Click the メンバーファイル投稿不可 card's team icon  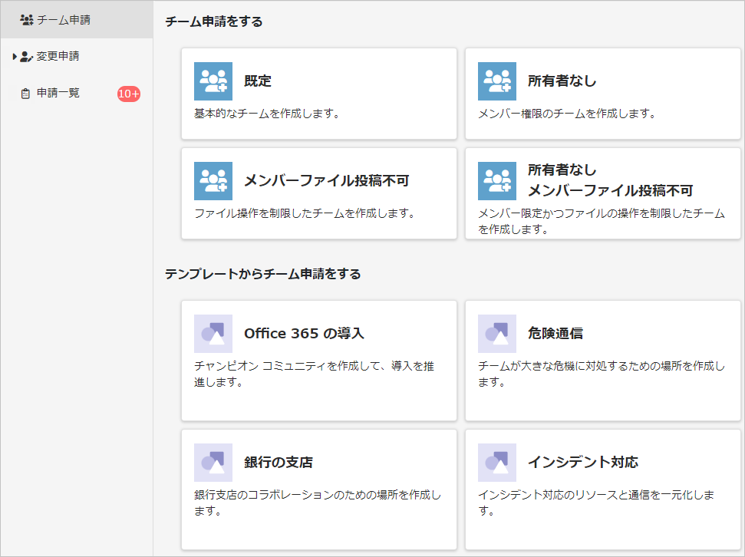(x=214, y=181)
